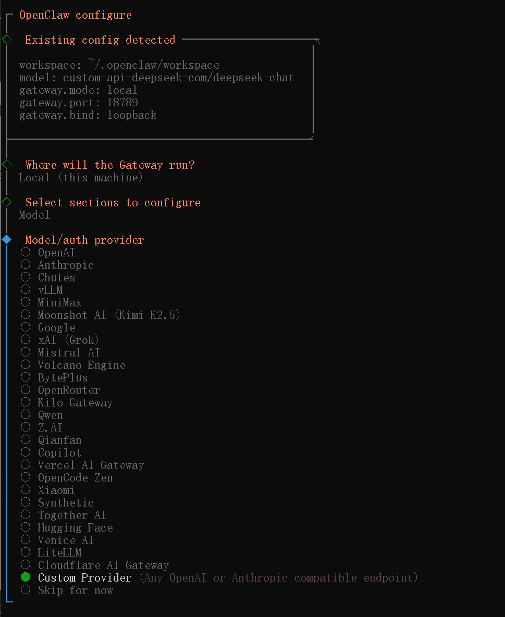Pick the Qwen provider option
505x617 pixels.
(x=42, y=415)
